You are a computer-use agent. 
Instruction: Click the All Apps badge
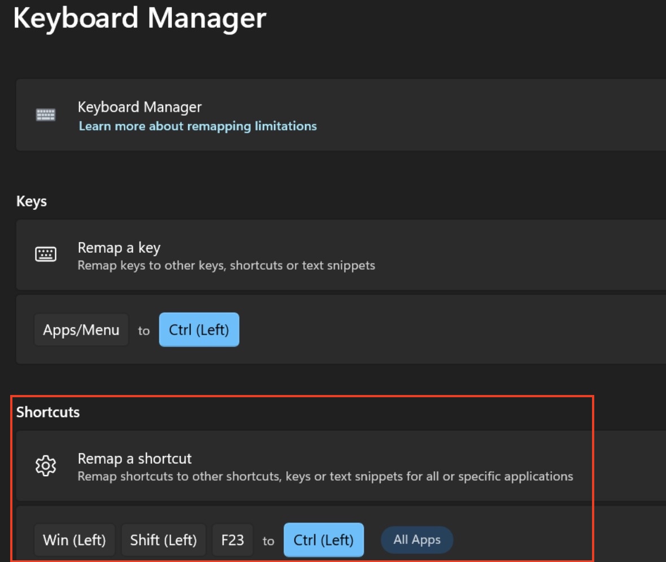coord(417,540)
